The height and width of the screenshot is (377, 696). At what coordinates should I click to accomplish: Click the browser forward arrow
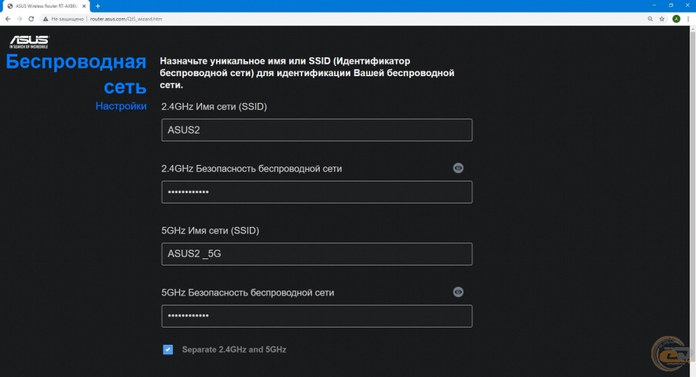20,19
